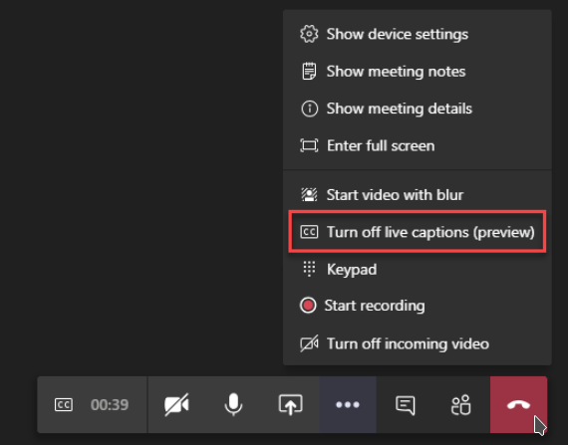The width and height of the screenshot is (568, 445).
Task: Click the full screen frame icon
Action: tap(309, 145)
